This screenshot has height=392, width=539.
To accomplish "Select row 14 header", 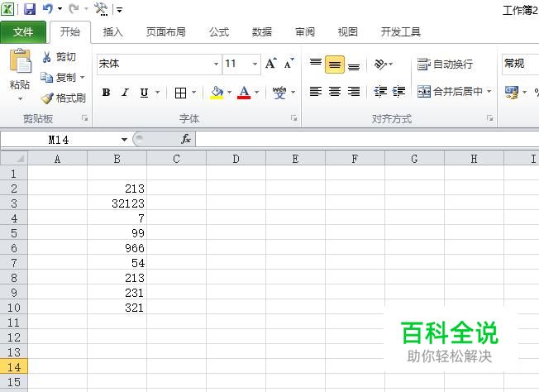I will (14, 367).
